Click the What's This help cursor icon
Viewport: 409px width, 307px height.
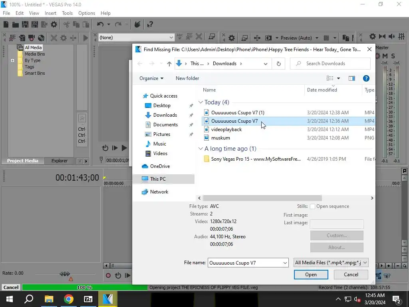coord(150,24)
